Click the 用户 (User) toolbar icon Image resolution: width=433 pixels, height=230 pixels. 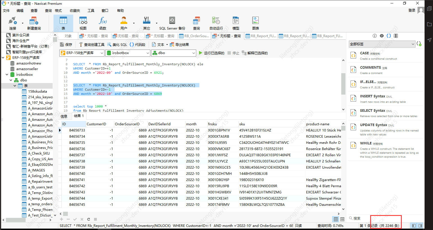point(124,23)
